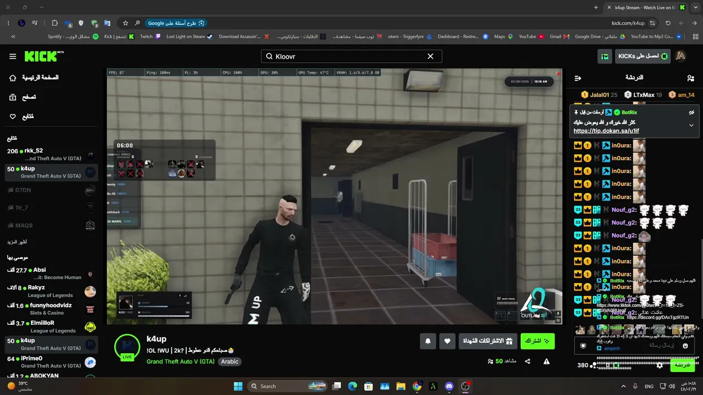The image size is (703, 395).
Task: Open File Explorer from the taskbar
Action: click(x=401, y=386)
